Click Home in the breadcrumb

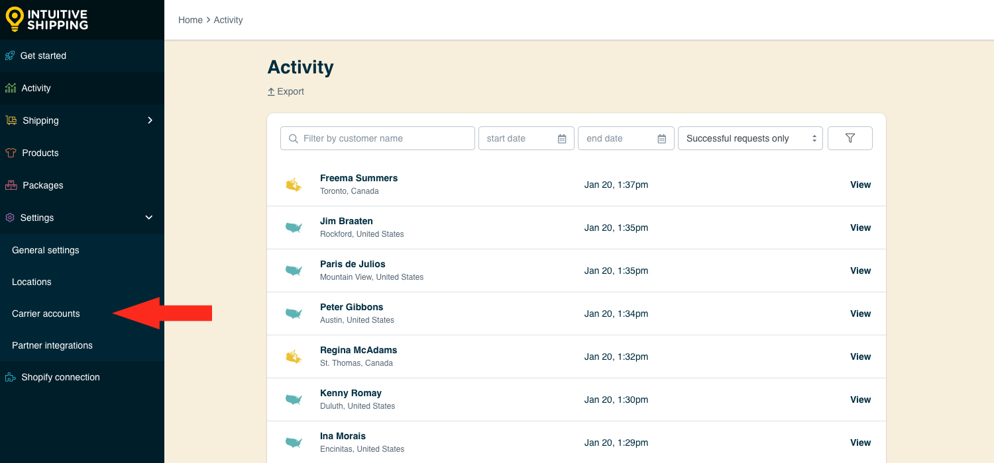[x=190, y=20]
